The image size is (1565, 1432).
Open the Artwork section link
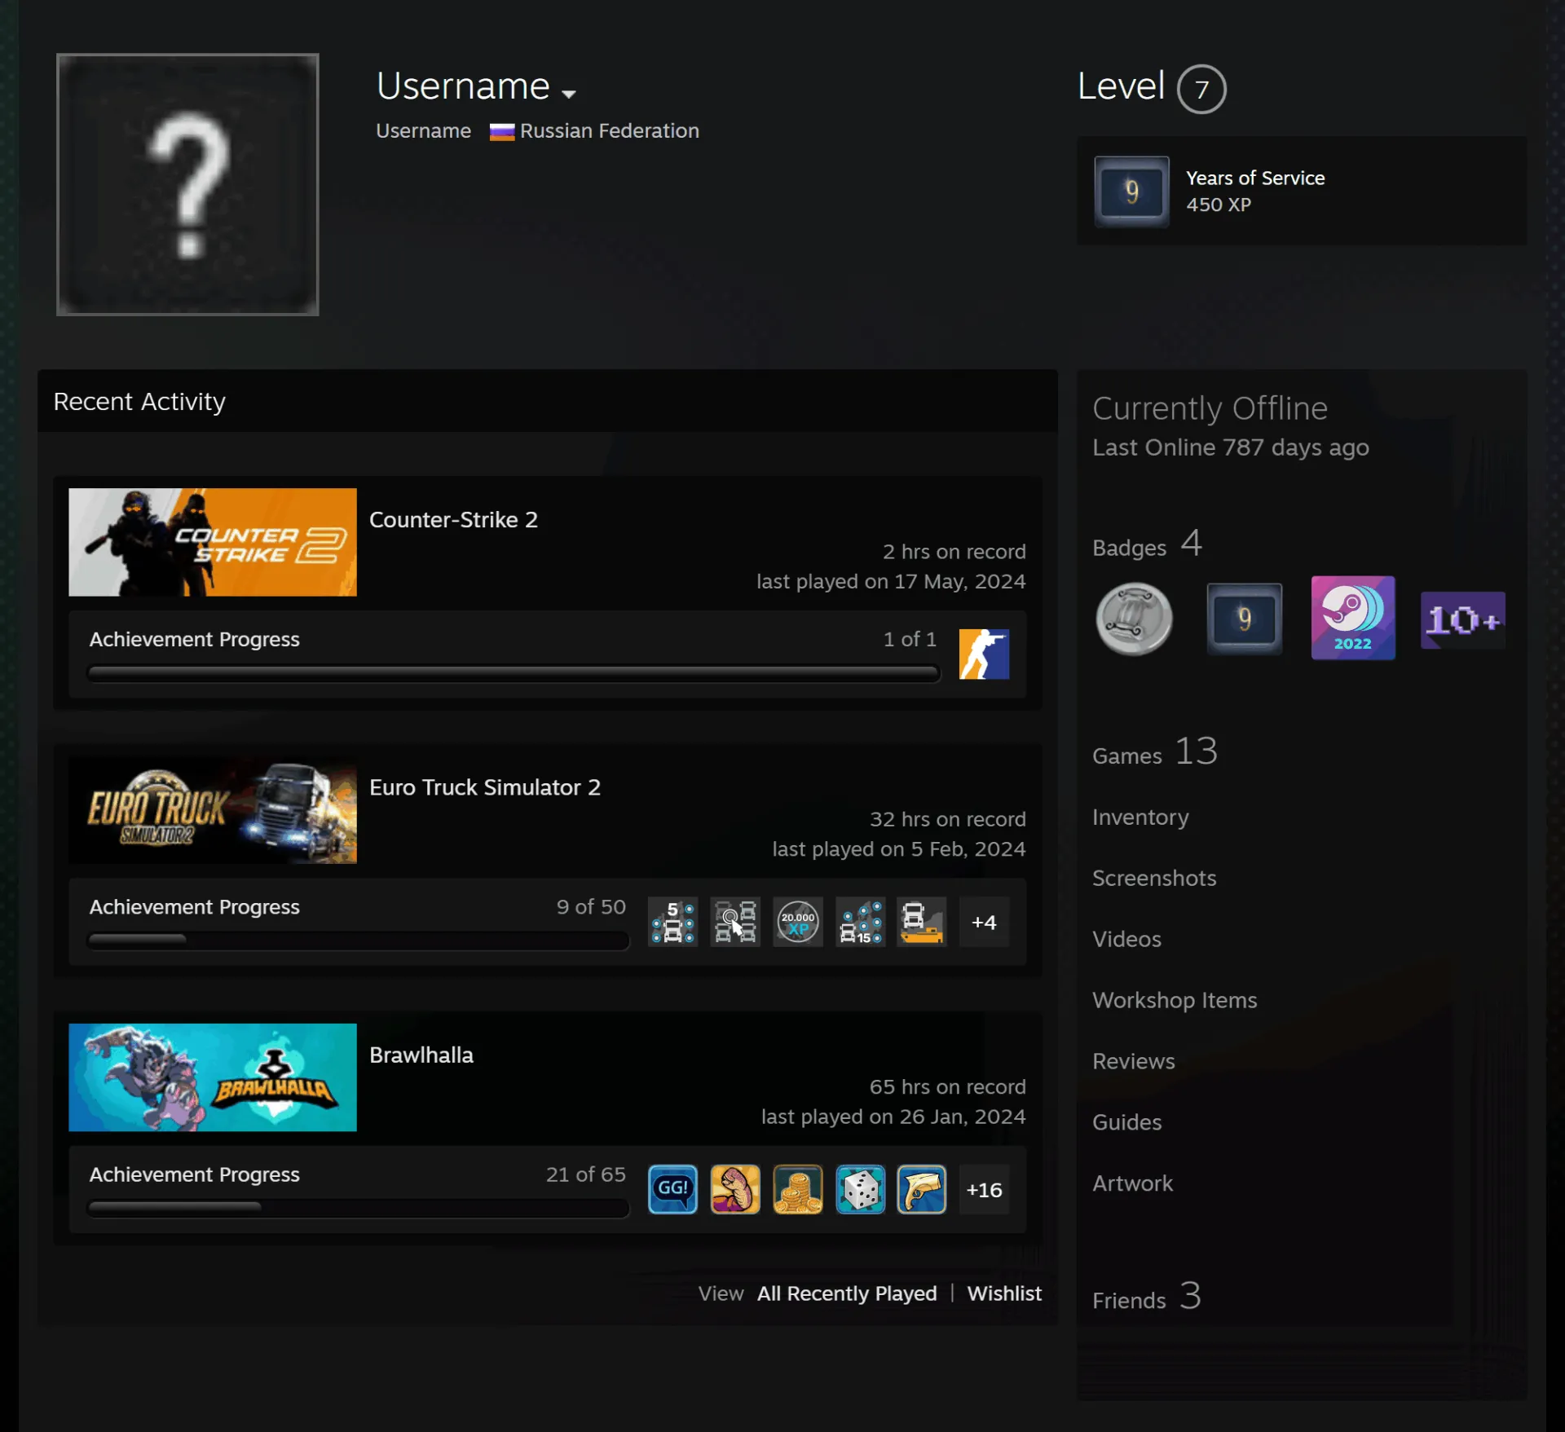[x=1132, y=1183]
